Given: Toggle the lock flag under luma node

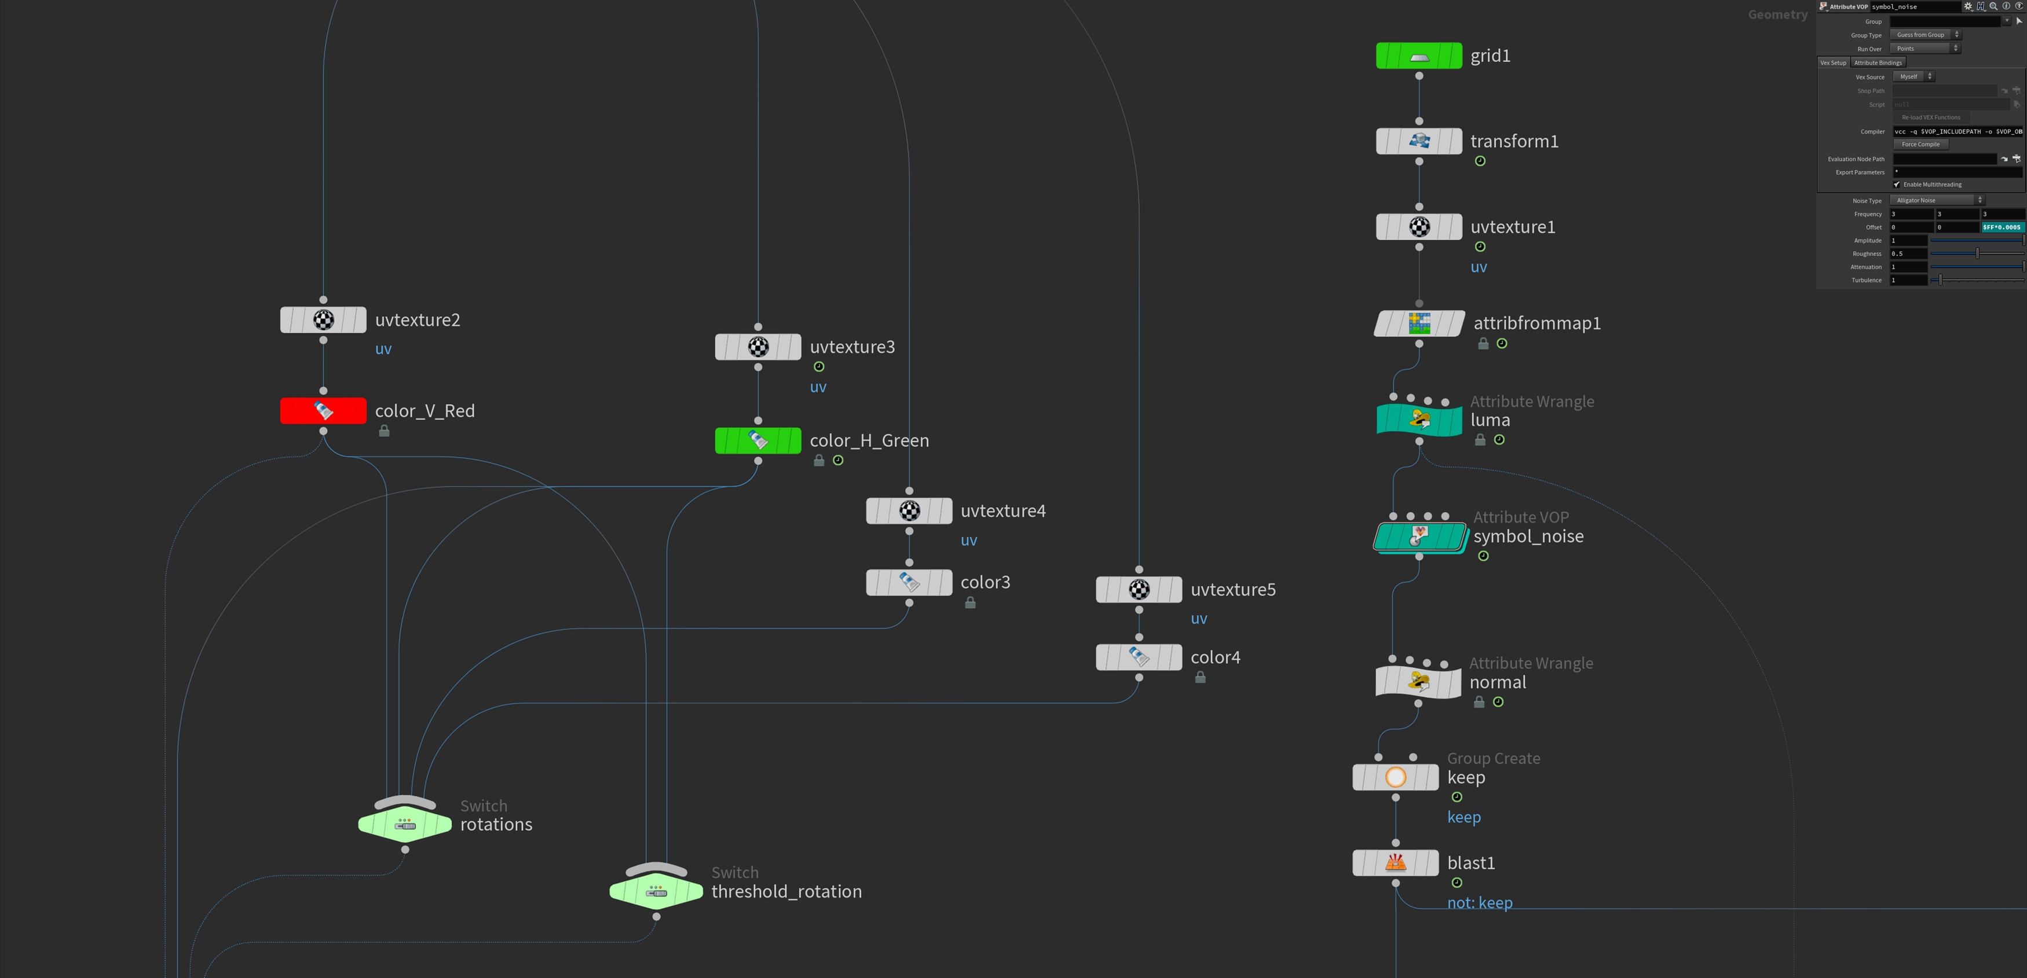Looking at the screenshot, I should click(x=1479, y=440).
